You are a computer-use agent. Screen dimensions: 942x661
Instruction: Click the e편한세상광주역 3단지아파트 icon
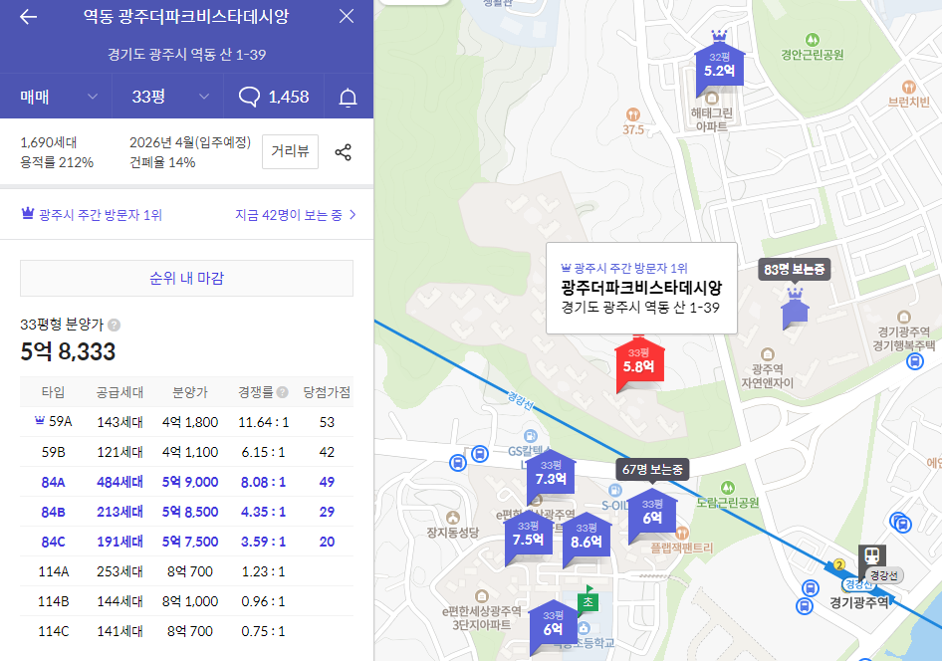tap(481, 596)
